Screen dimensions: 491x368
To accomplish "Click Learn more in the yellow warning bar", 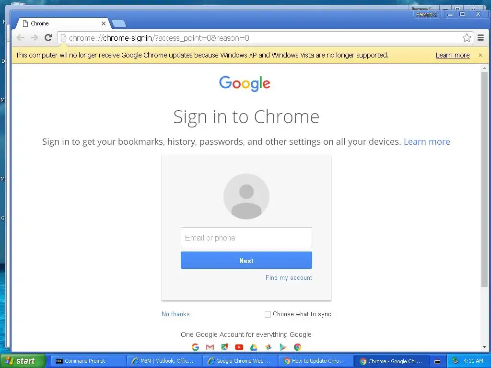I will 453,55.
